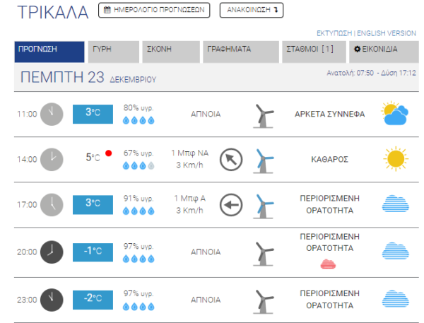Click the humidity droplets at 14:00
Image resolution: width=424 pixels, height=323 pixels.
tap(139, 165)
